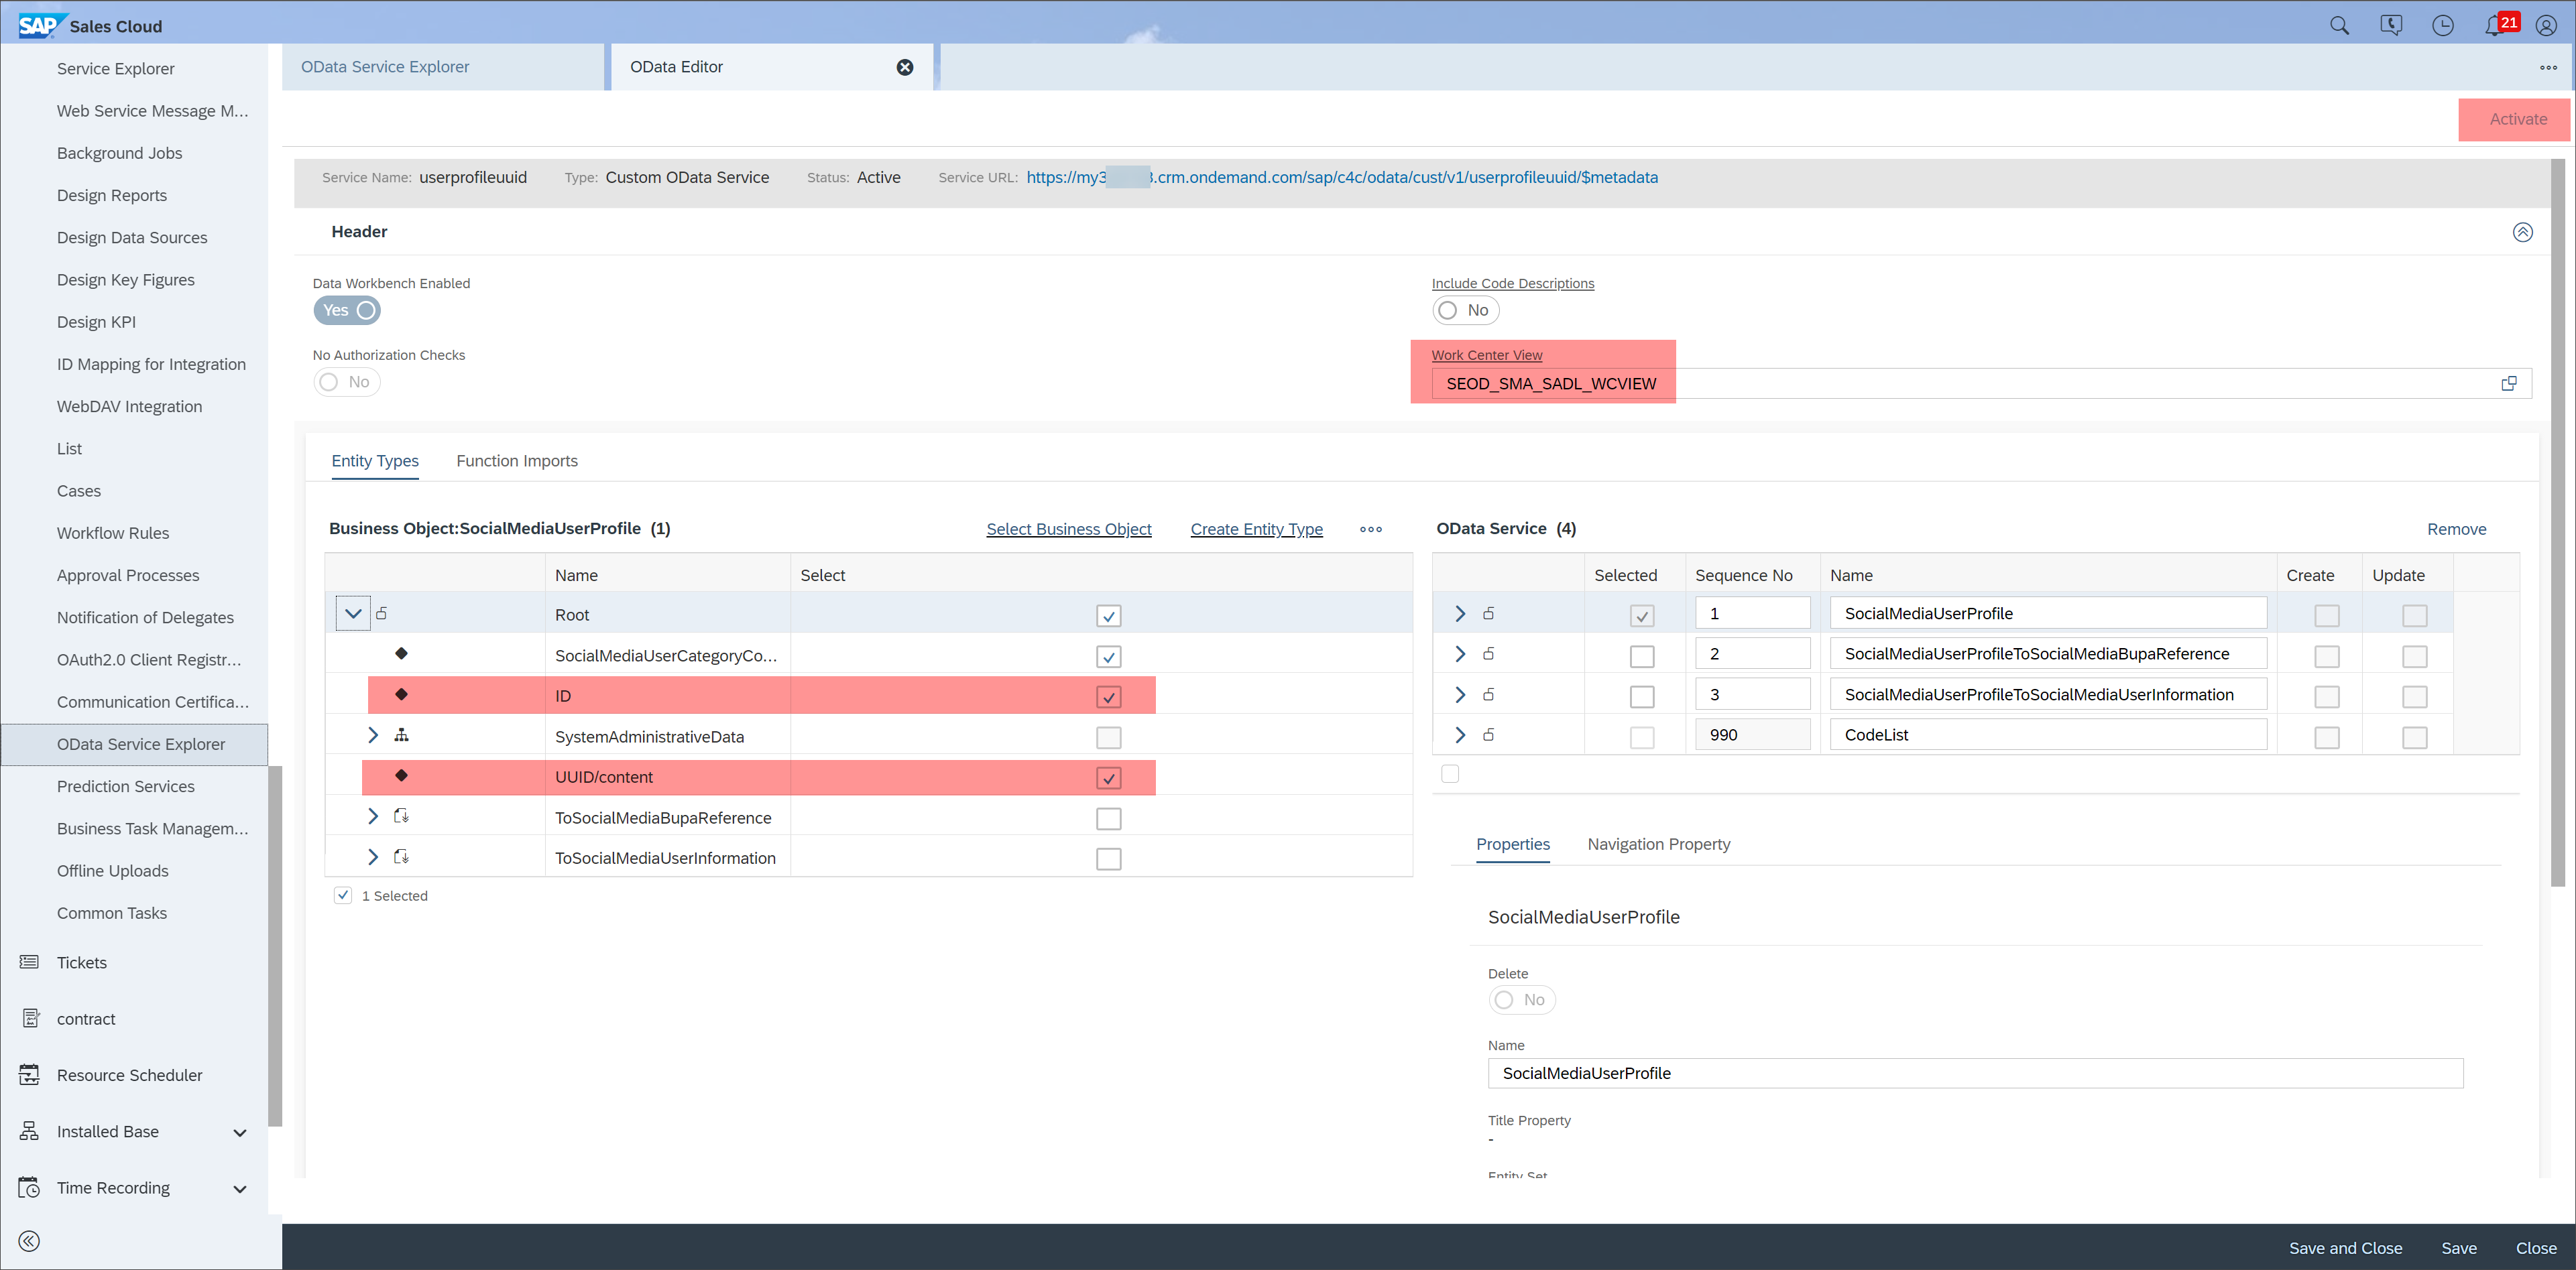Open the Navigation Property tab
Viewport: 2576px width, 1270px height.
1658,844
